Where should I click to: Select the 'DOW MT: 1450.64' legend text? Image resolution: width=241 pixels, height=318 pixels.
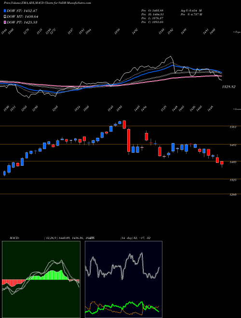23,17
